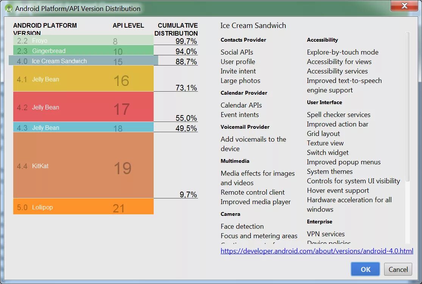
Task: Open the developer.android.com android-4.0 link
Action: (317, 251)
